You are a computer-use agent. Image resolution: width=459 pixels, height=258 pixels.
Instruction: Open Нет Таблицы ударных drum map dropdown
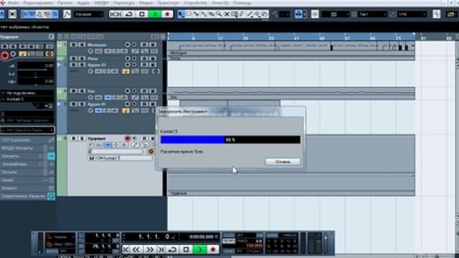27,120
